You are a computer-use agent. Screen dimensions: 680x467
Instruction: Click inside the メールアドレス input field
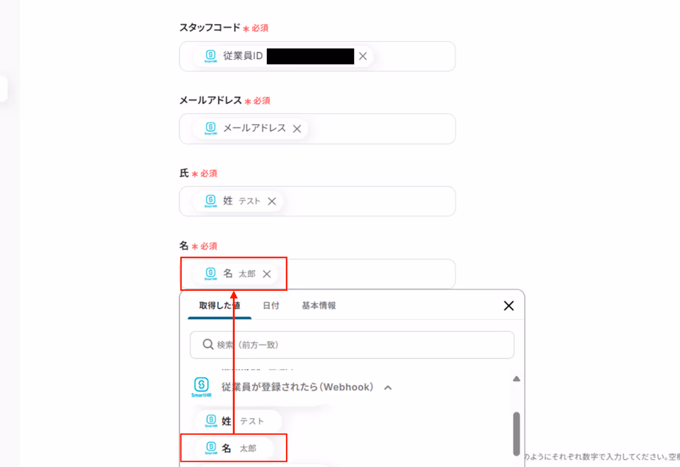click(x=317, y=129)
